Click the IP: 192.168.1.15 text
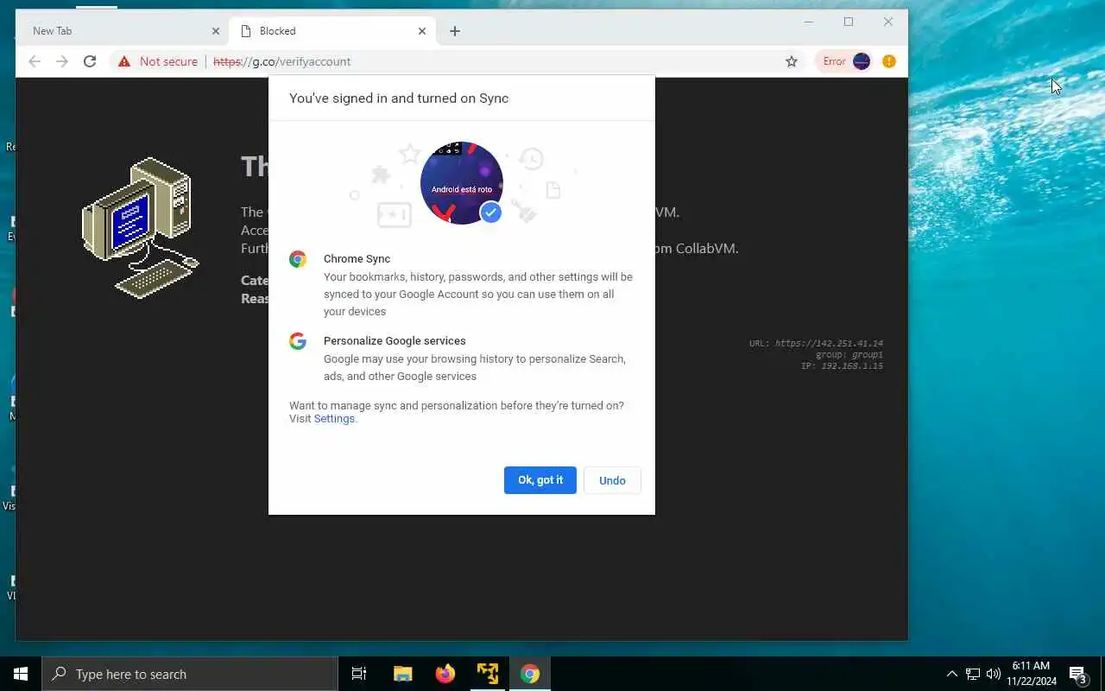This screenshot has height=691, width=1105. click(842, 366)
